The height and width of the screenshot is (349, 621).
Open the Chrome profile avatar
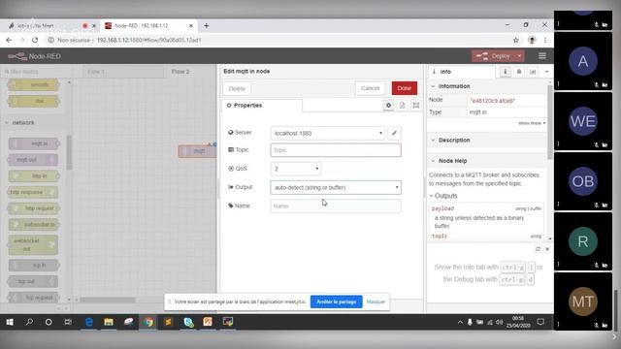[x=532, y=40]
